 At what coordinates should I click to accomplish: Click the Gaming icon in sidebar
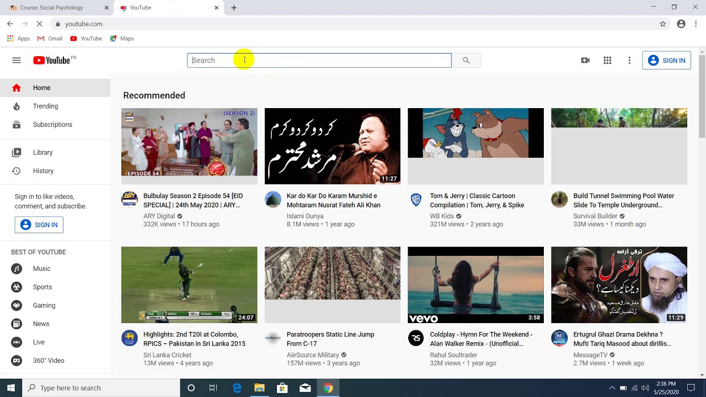tap(17, 305)
